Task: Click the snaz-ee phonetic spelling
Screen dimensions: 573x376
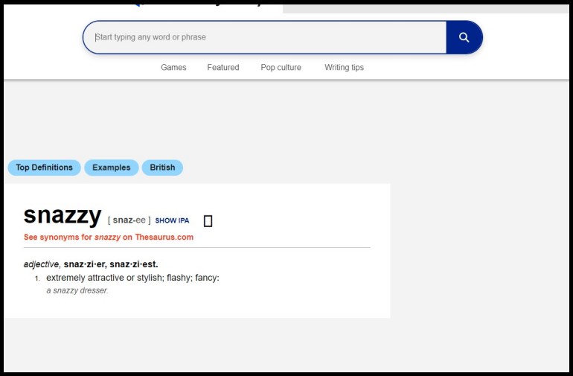Action: 129,220
